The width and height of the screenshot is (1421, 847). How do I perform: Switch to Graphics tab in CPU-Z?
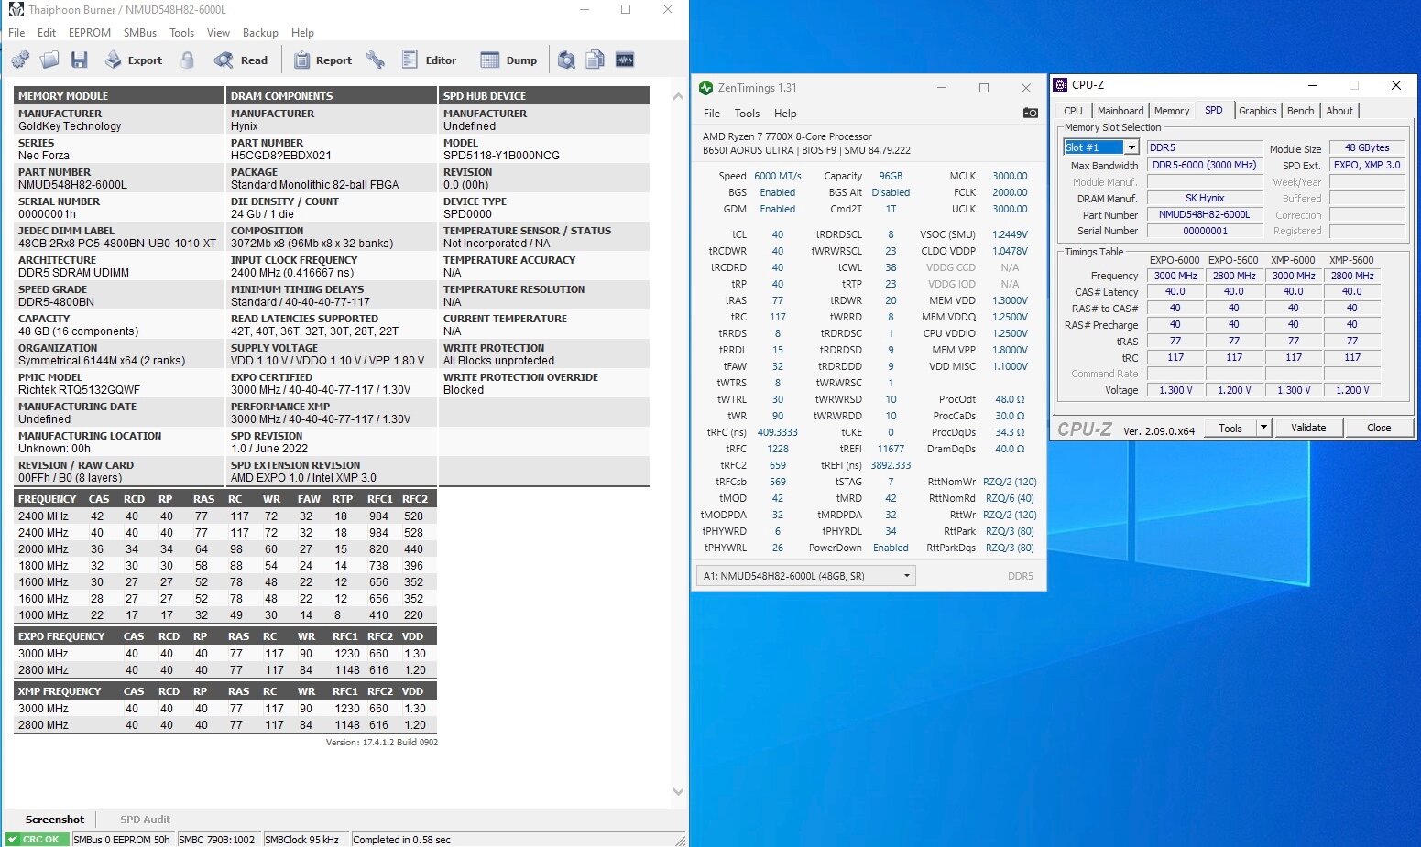(1258, 111)
